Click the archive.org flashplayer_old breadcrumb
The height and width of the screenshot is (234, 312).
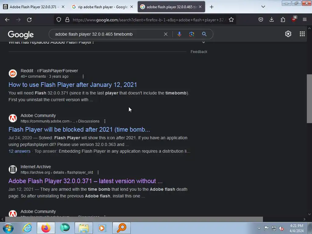[57, 172]
